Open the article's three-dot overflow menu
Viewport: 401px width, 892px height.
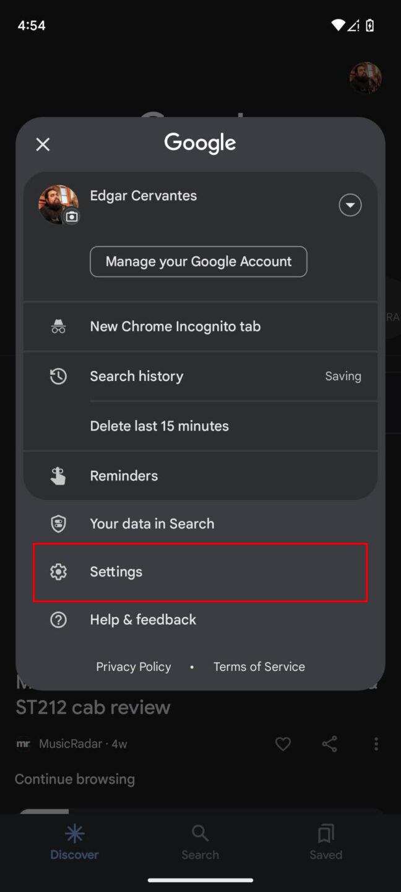point(376,743)
